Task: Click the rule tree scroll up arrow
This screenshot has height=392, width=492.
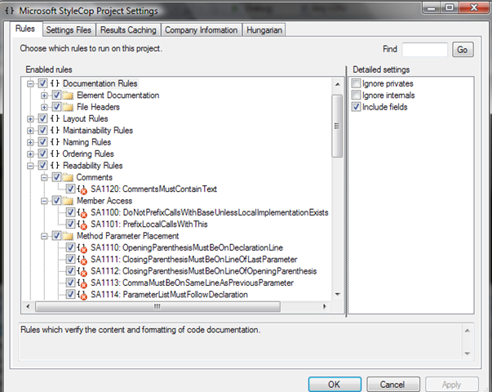Action: [337, 84]
